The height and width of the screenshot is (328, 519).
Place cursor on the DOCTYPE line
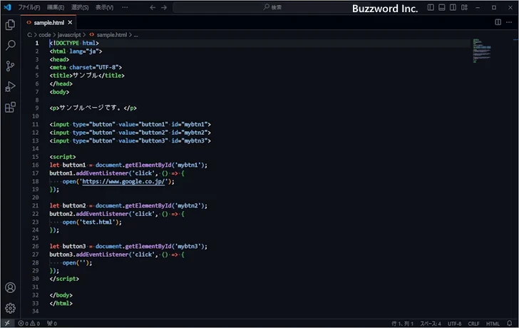point(74,43)
